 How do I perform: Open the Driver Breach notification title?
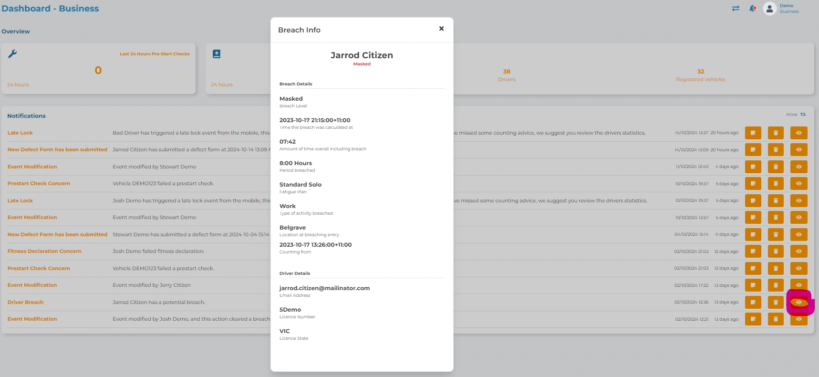[25, 302]
